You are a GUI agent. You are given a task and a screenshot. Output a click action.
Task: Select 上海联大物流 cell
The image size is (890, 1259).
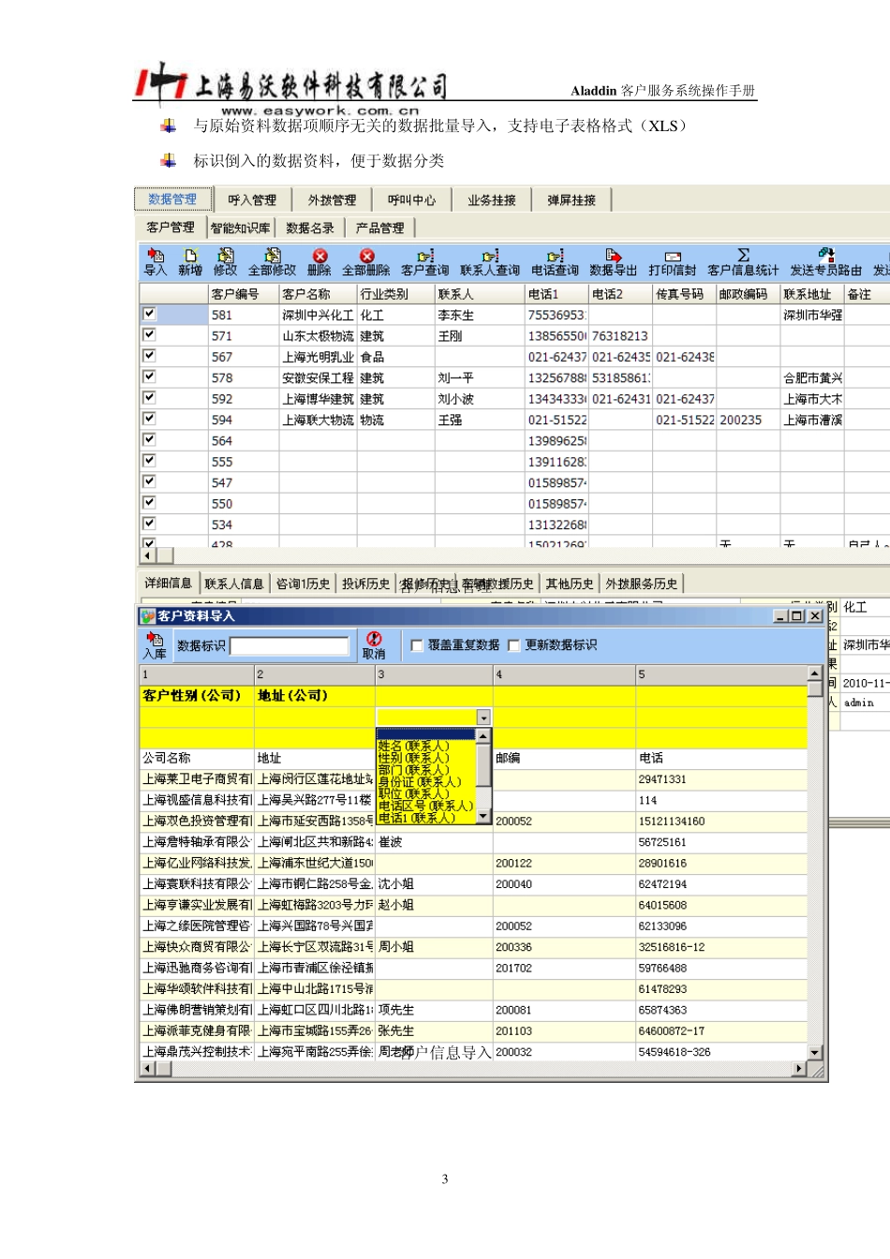click(x=318, y=421)
